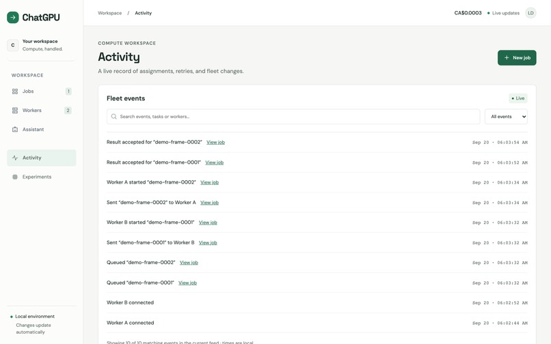View job for Result accepted demo-frame-0002
The width and height of the screenshot is (551, 344).
pyautogui.click(x=216, y=142)
